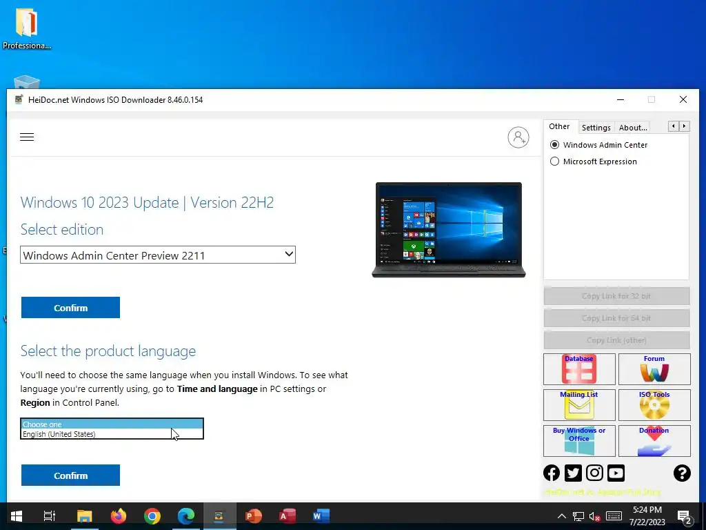The height and width of the screenshot is (530, 706).
Task: Open the HeiDoc Facebook page icon
Action: pyautogui.click(x=552, y=473)
